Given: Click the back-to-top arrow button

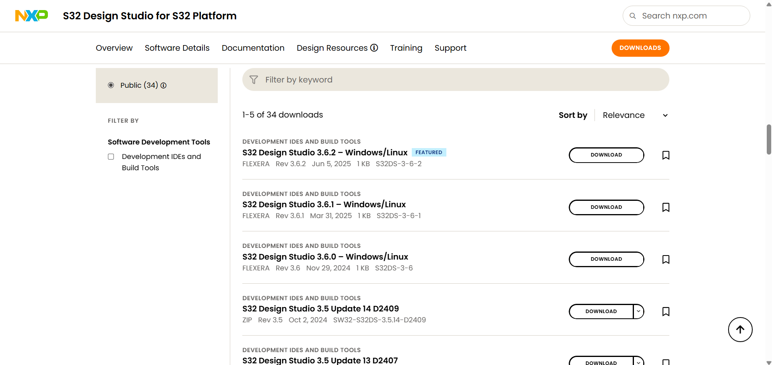Looking at the screenshot, I should pos(740,330).
